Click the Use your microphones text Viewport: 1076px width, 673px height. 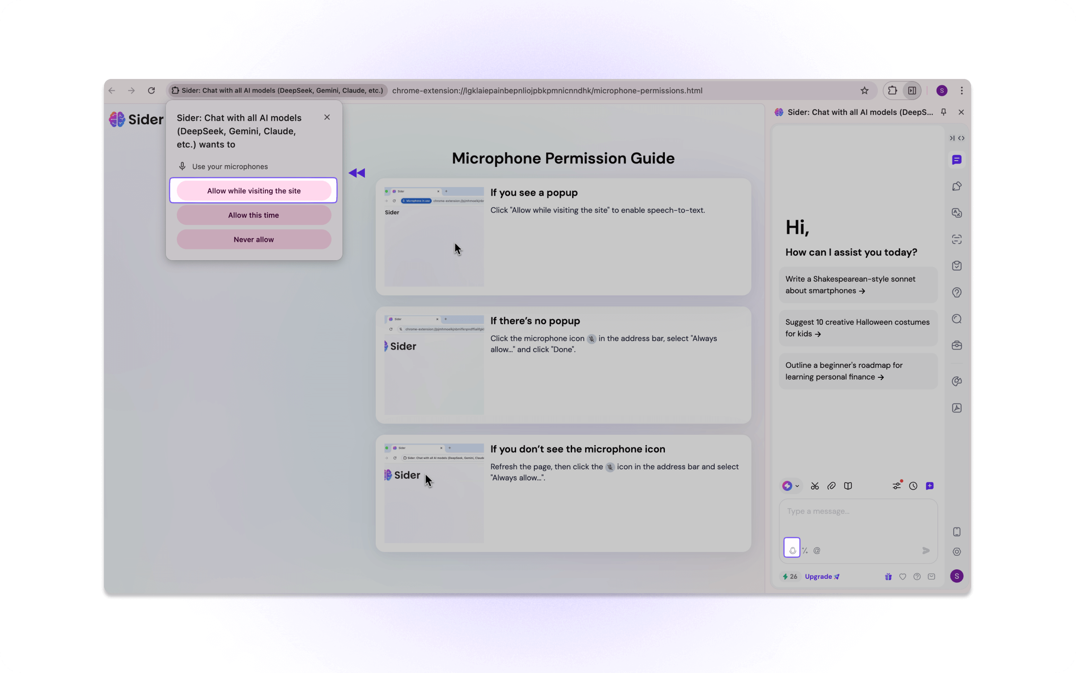coord(230,166)
